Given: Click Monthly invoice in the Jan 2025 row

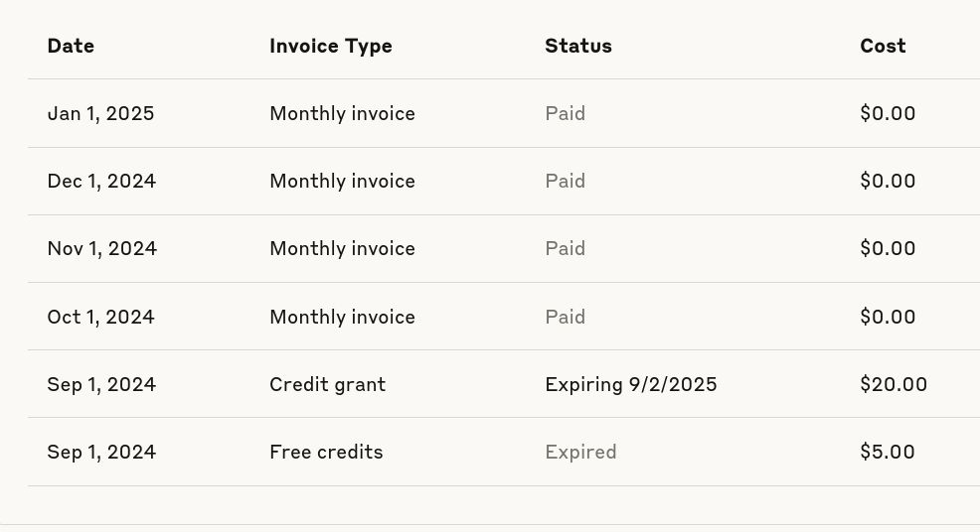Looking at the screenshot, I should (342, 113).
